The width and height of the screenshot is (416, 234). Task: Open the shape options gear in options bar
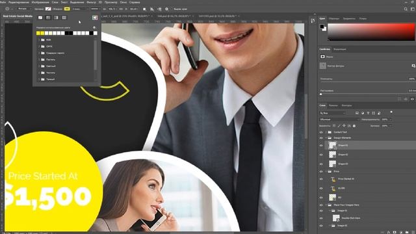(166, 9)
